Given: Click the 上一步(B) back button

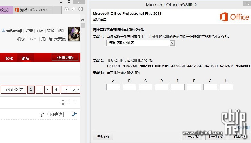Looking at the screenshot, I should pyautogui.click(x=192, y=136).
